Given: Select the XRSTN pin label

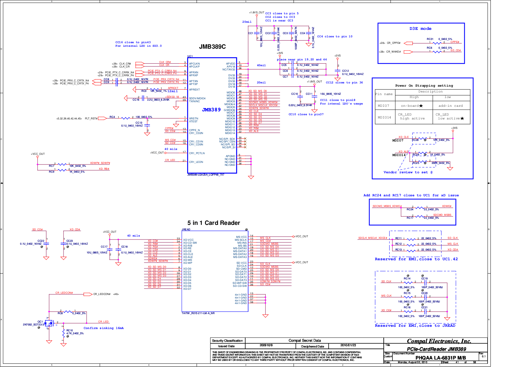Looking at the screenshot, I should tap(194, 118).
